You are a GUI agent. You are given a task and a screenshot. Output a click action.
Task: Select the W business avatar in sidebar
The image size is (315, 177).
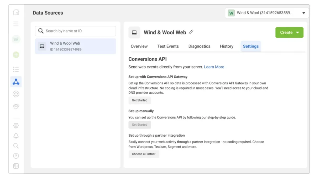coord(16,39)
